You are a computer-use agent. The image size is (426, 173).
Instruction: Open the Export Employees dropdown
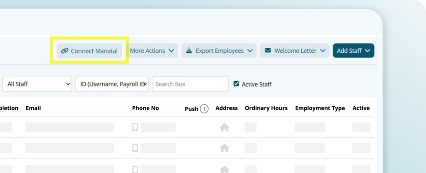pyautogui.click(x=219, y=50)
